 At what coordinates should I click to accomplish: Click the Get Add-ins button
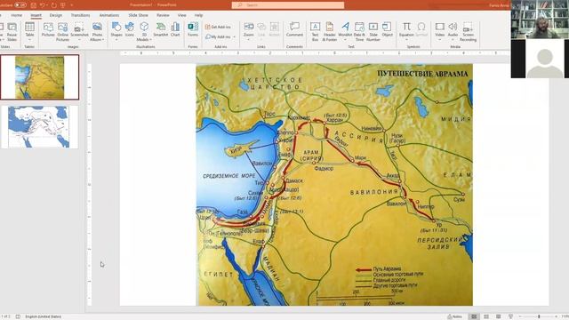pos(218,27)
